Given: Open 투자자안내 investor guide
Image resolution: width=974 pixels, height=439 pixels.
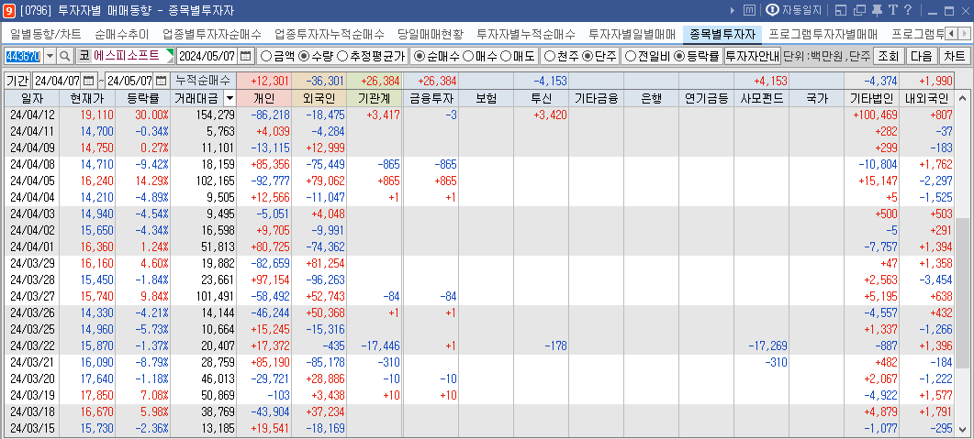Looking at the screenshot, I should tap(752, 57).
